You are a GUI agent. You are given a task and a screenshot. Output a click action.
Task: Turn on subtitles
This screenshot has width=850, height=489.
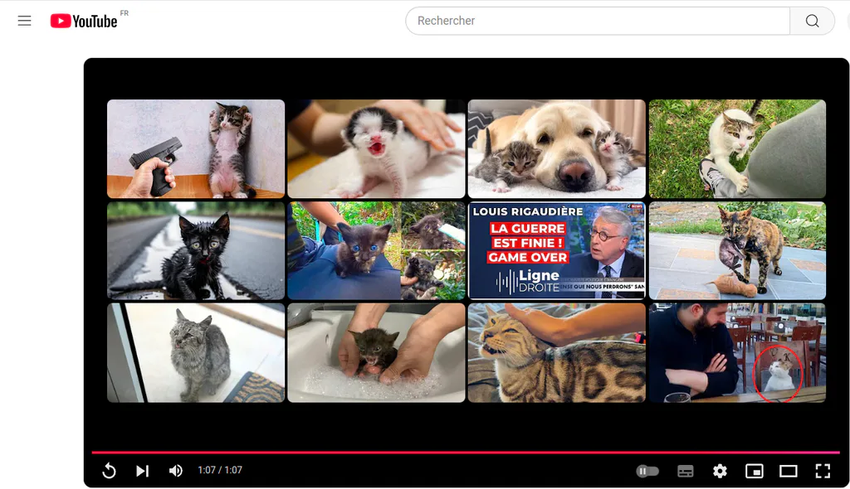[x=685, y=471]
